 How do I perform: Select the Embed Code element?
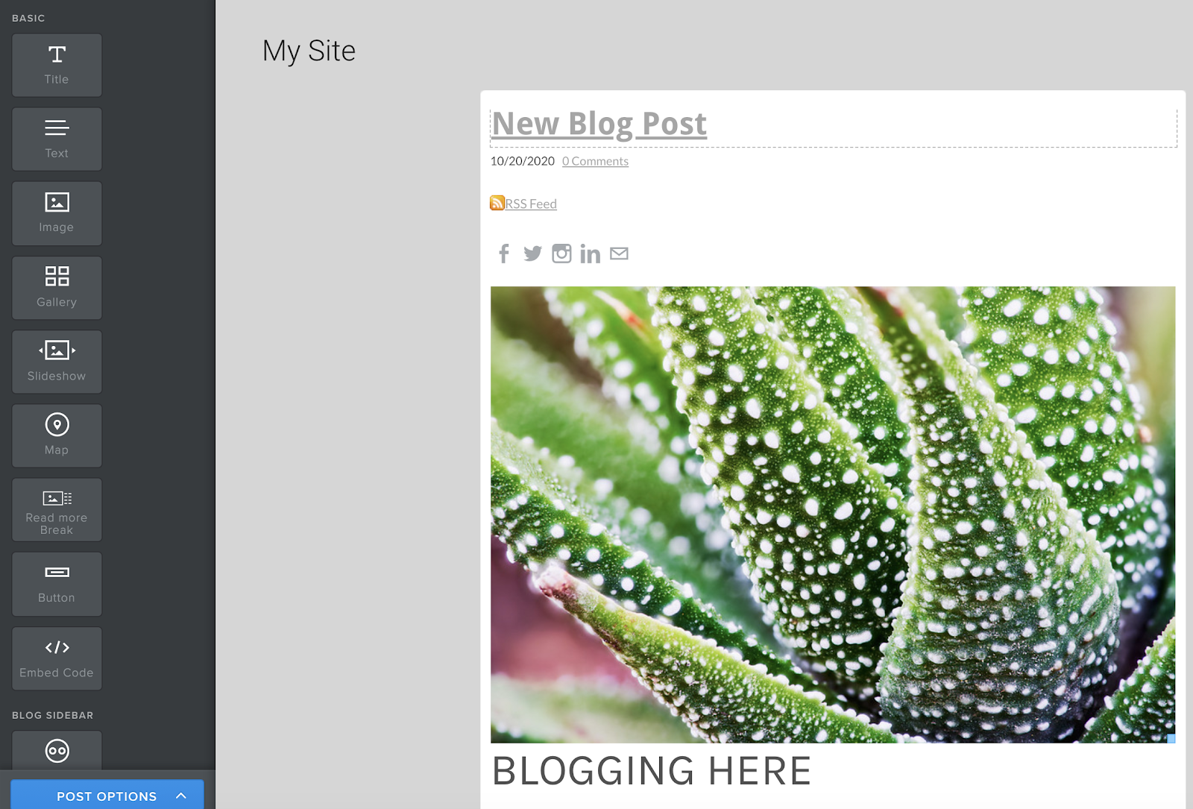click(56, 658)
